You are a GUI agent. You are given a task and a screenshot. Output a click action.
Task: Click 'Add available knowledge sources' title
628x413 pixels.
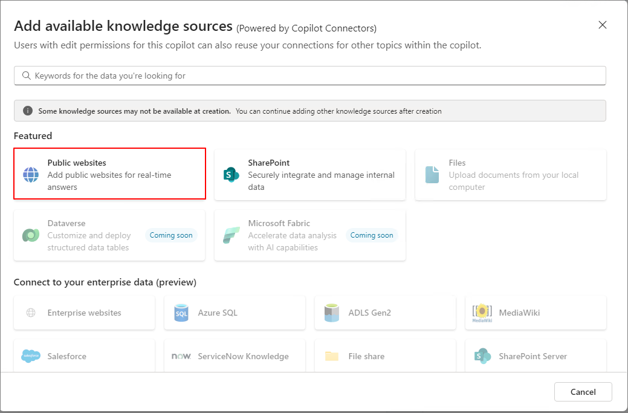tap(123, 26)
